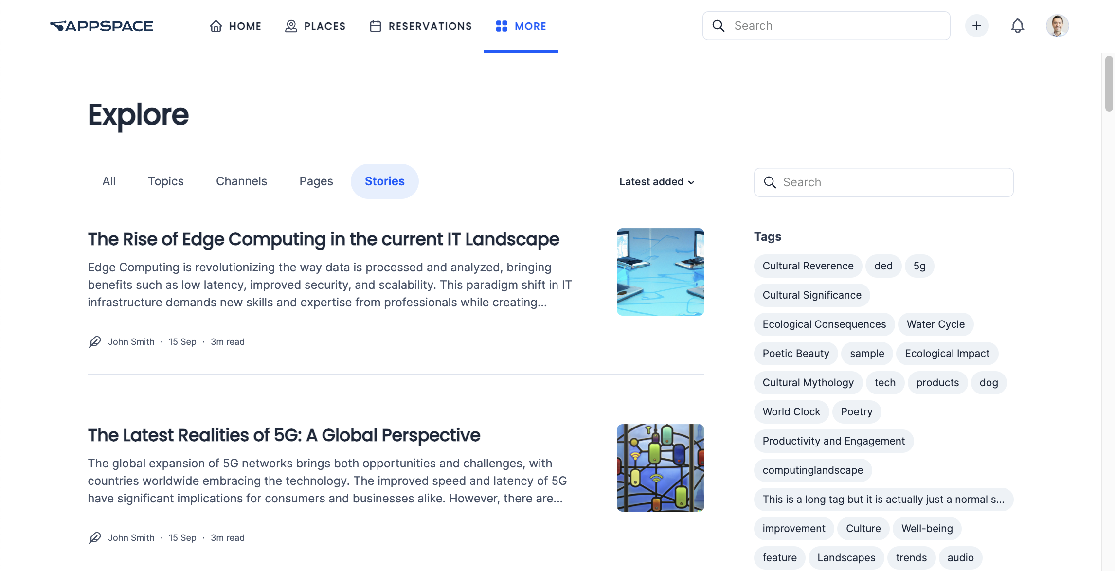1115x571 pixels.
Task: Select the Cultural Reverence tag
Action: 808,266
